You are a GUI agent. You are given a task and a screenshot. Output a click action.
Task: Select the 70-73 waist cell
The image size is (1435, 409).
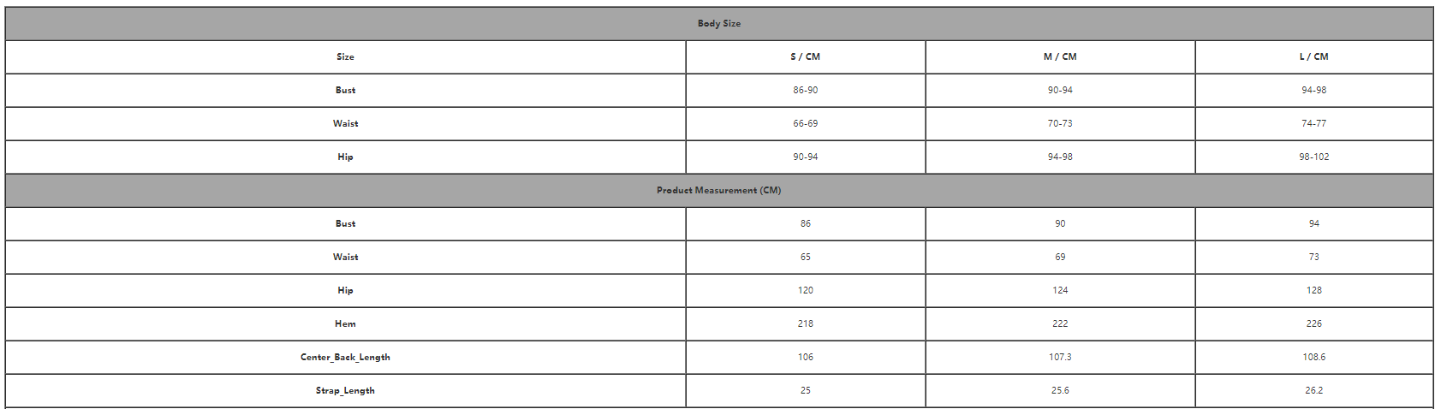(1060, 123)
